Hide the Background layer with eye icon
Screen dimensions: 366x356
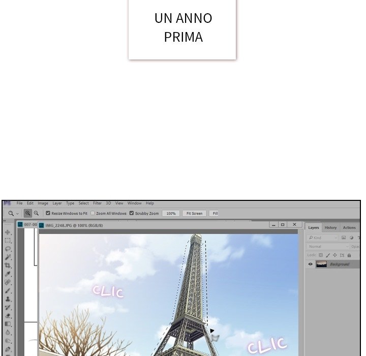[x=311, y=264]
